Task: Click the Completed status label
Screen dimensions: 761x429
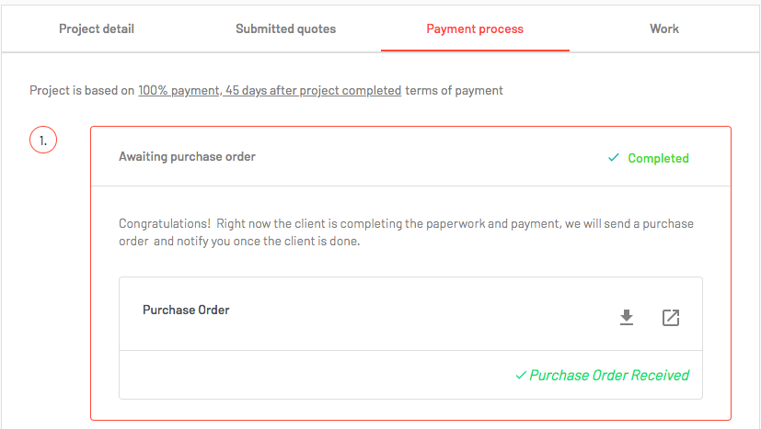Action: pos(658,158)
